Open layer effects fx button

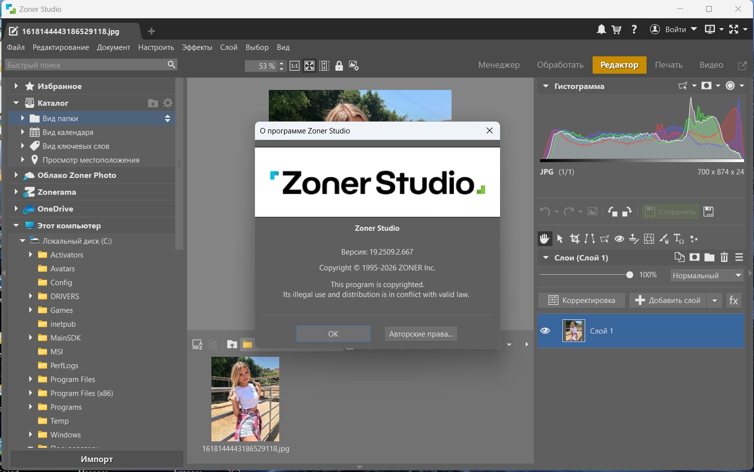tap(734, 300)
